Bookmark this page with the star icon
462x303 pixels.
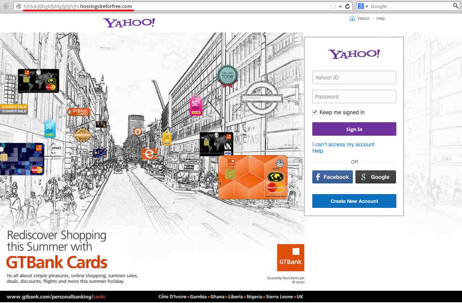pos(333,6)
